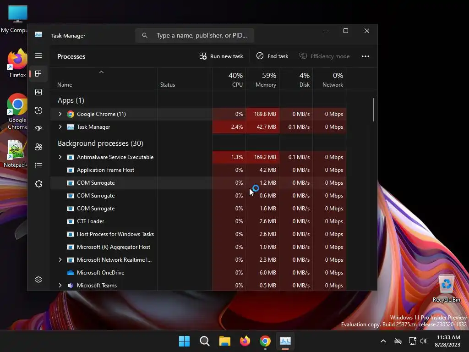Show hidden system tray icons
This screenshot has width=469, height=352.
383,341
